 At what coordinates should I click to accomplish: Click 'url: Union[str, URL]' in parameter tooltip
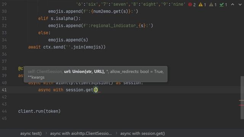pos(84,72)
